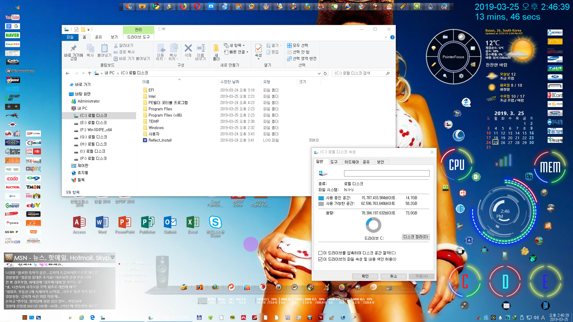Viewport: 573px width, 322px height.
Task: Click 디스크 정리 (Disk Cleanup) button
Action: 416,237
